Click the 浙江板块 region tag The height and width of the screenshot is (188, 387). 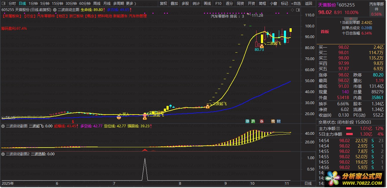tap(77, 16)
